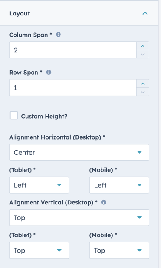Decrease the Column Span value
161x268 pixels.
pos(143,54)
